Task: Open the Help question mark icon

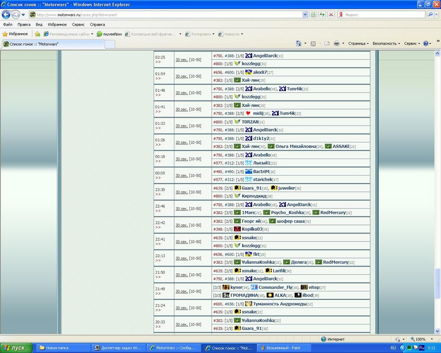Action: click(426, 44)
